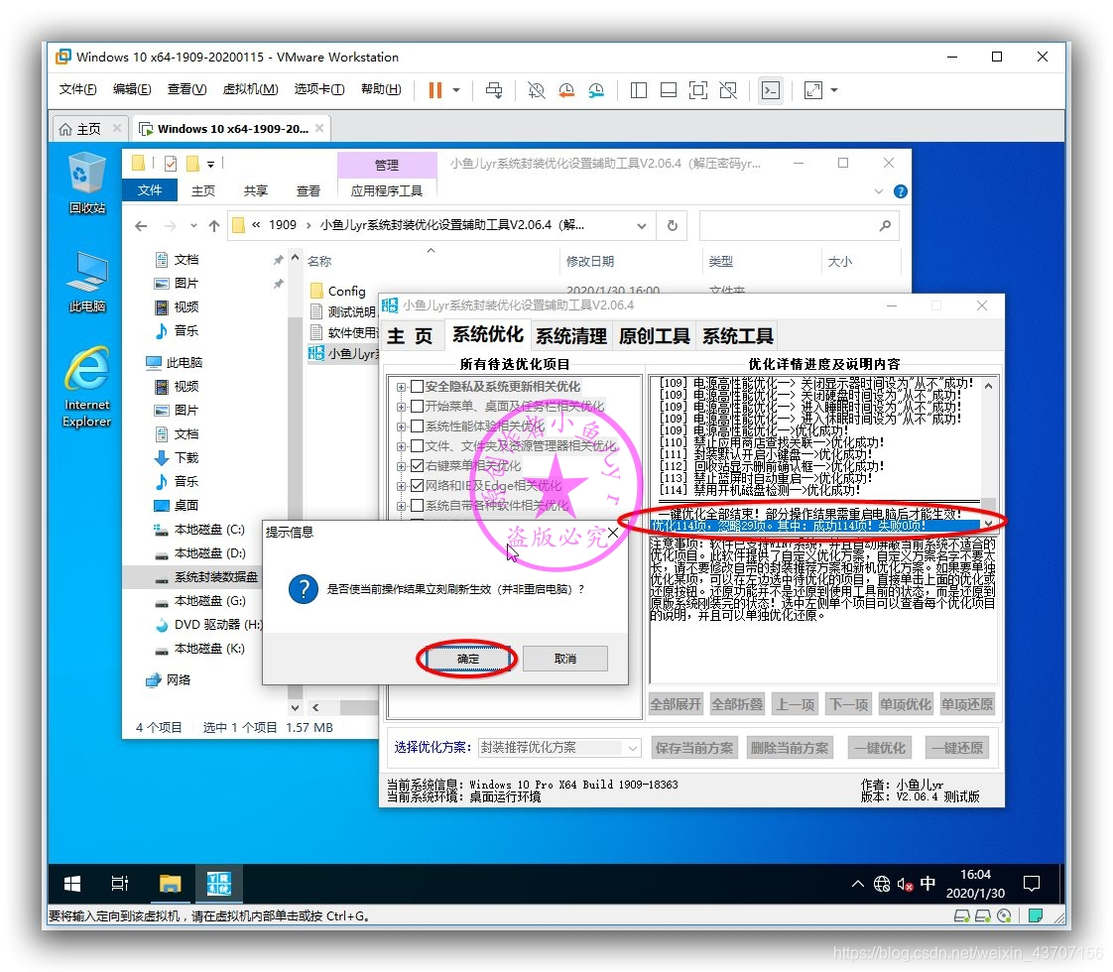Enter full screen mode in VMware
This screenshot has width=1113, height=972.
click(x=698, y=90)
